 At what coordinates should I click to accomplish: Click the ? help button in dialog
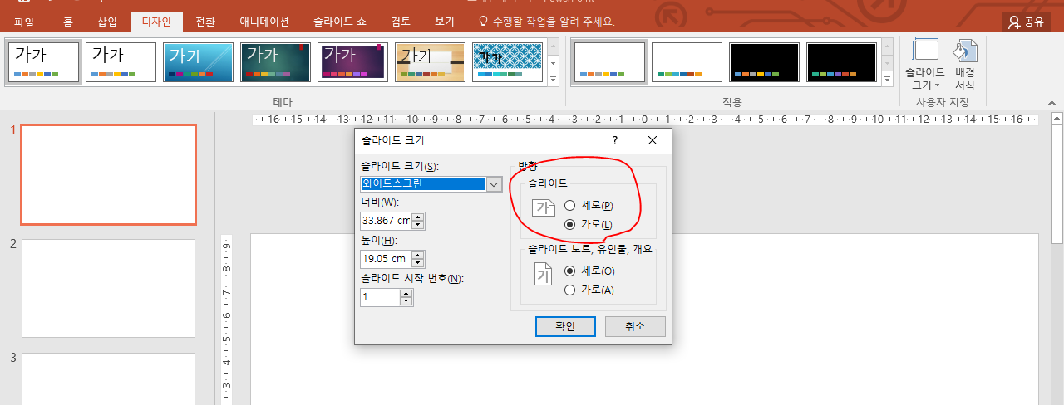(615, 140)
